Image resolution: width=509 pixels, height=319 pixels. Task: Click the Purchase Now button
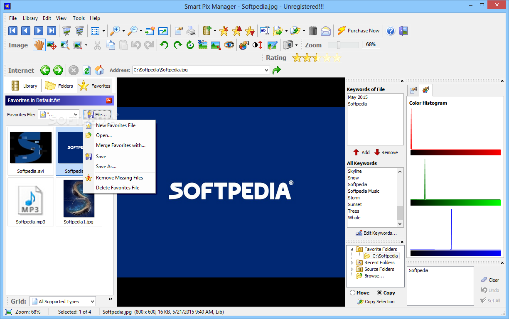[359, 31]
